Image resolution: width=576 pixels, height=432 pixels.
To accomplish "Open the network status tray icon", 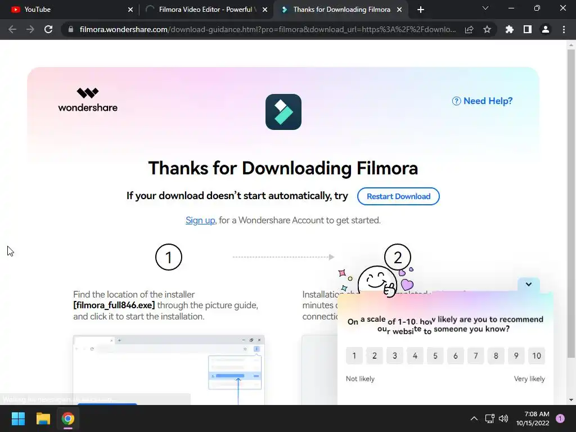I will click(490, 418).
